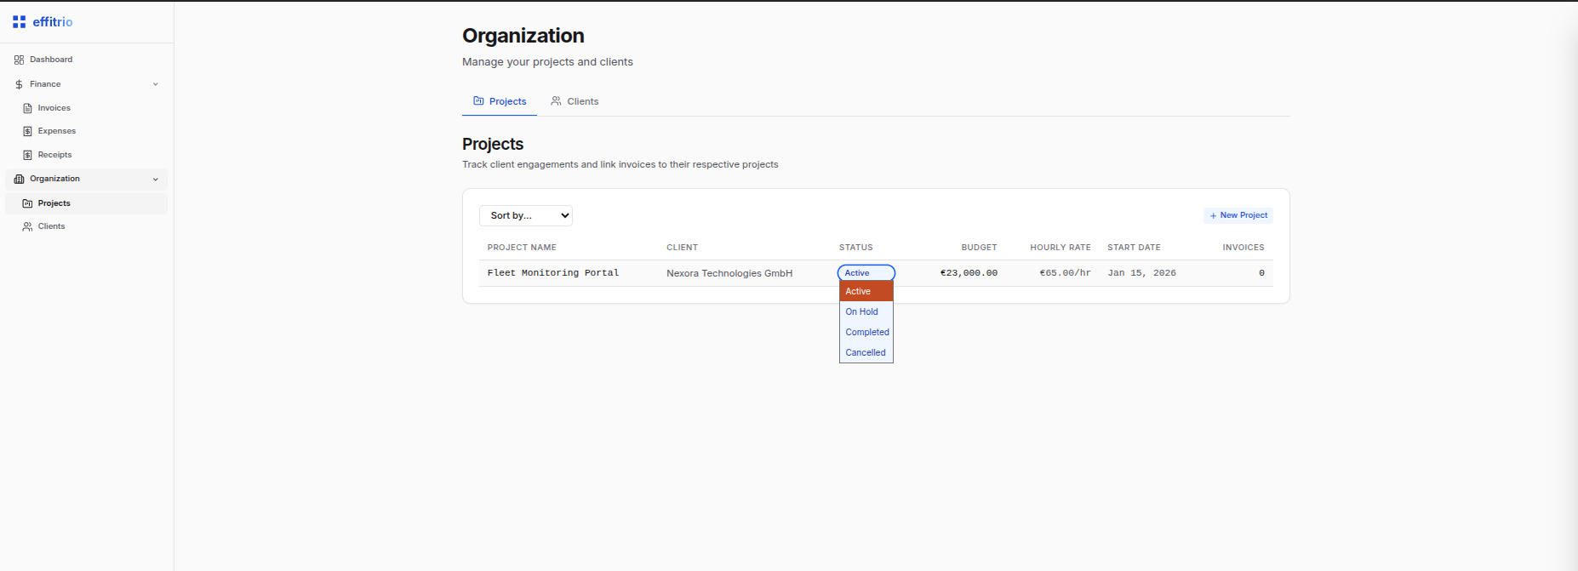Switch to the Projects tab
Screen dimensions: 1578x571
[500, 101]
